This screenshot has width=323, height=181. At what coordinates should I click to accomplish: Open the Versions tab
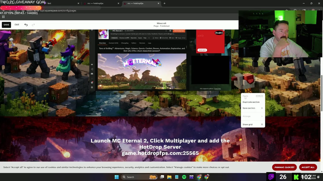[x=142, y=43]
